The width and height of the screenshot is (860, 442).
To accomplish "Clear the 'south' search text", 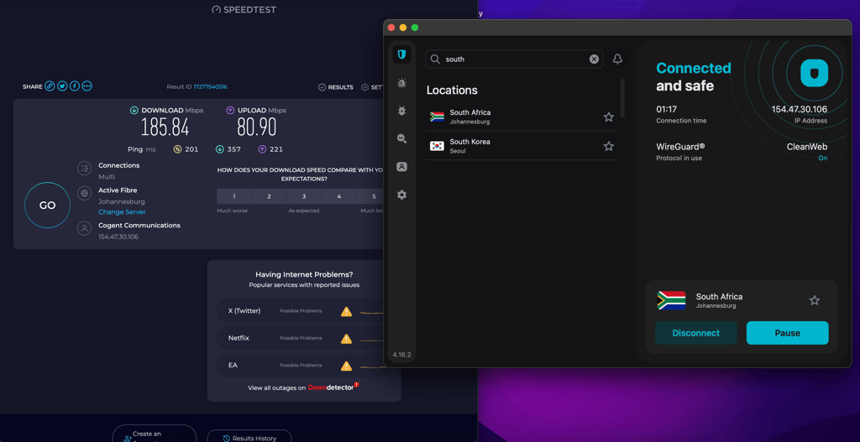I will [594, 60].
